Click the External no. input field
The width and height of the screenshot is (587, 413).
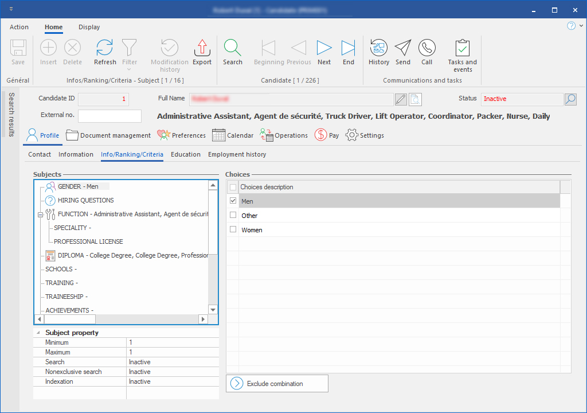[109, 116]
